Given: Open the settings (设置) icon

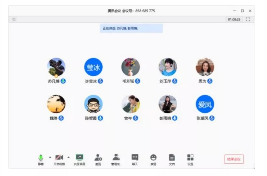Looking at the screenshot, I should (x=190, y=158).
